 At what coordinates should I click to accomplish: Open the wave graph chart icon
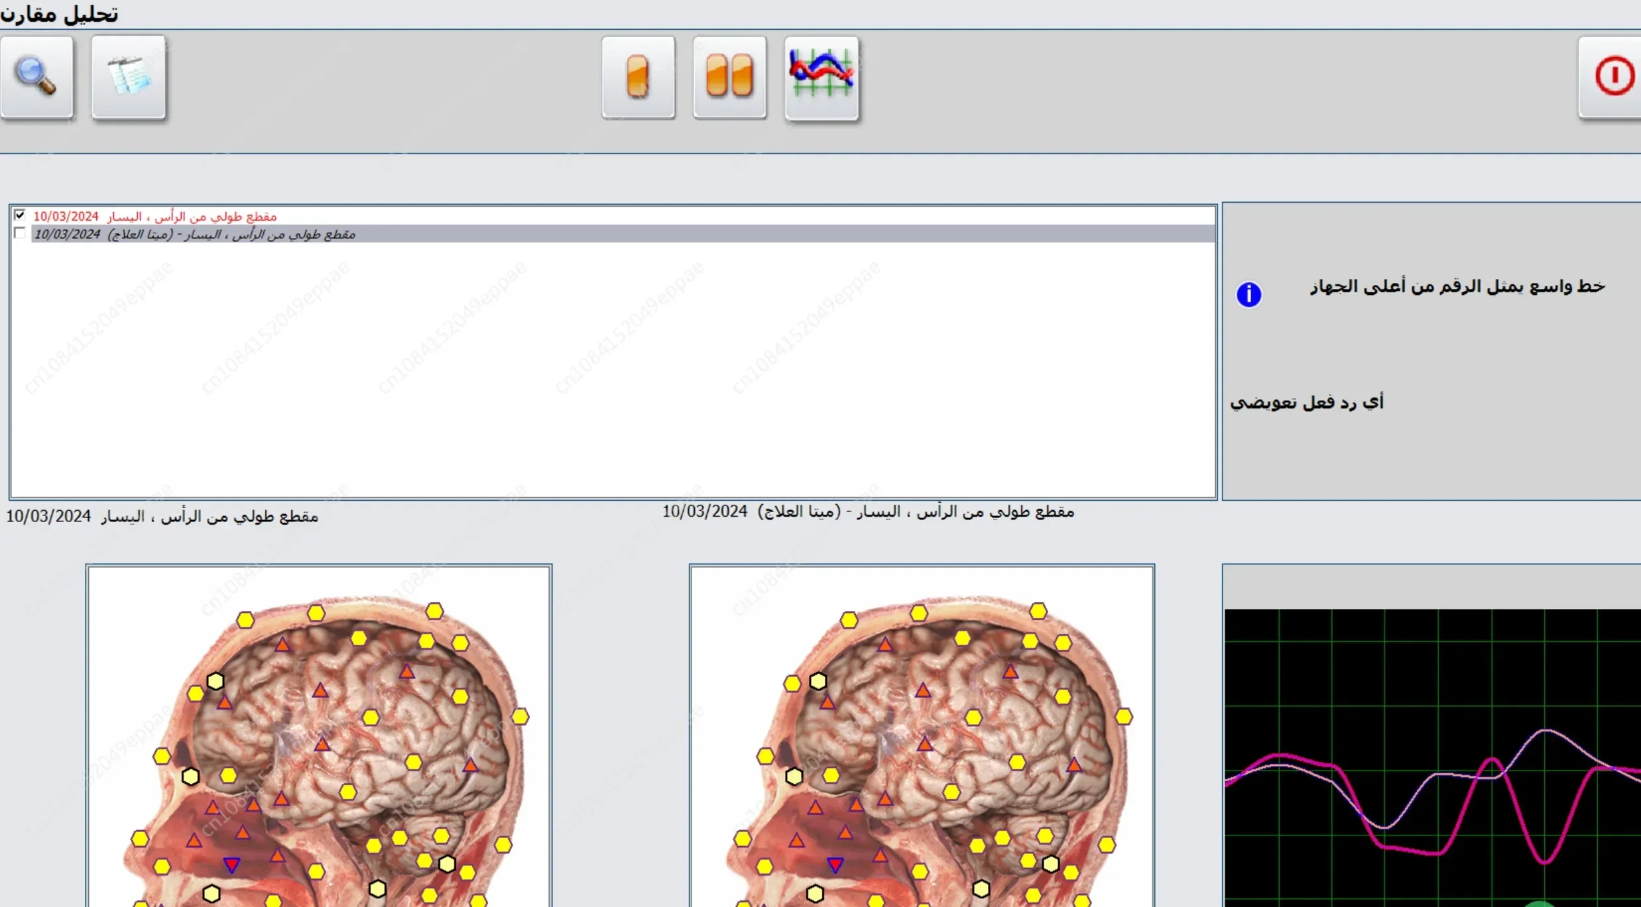821,77
